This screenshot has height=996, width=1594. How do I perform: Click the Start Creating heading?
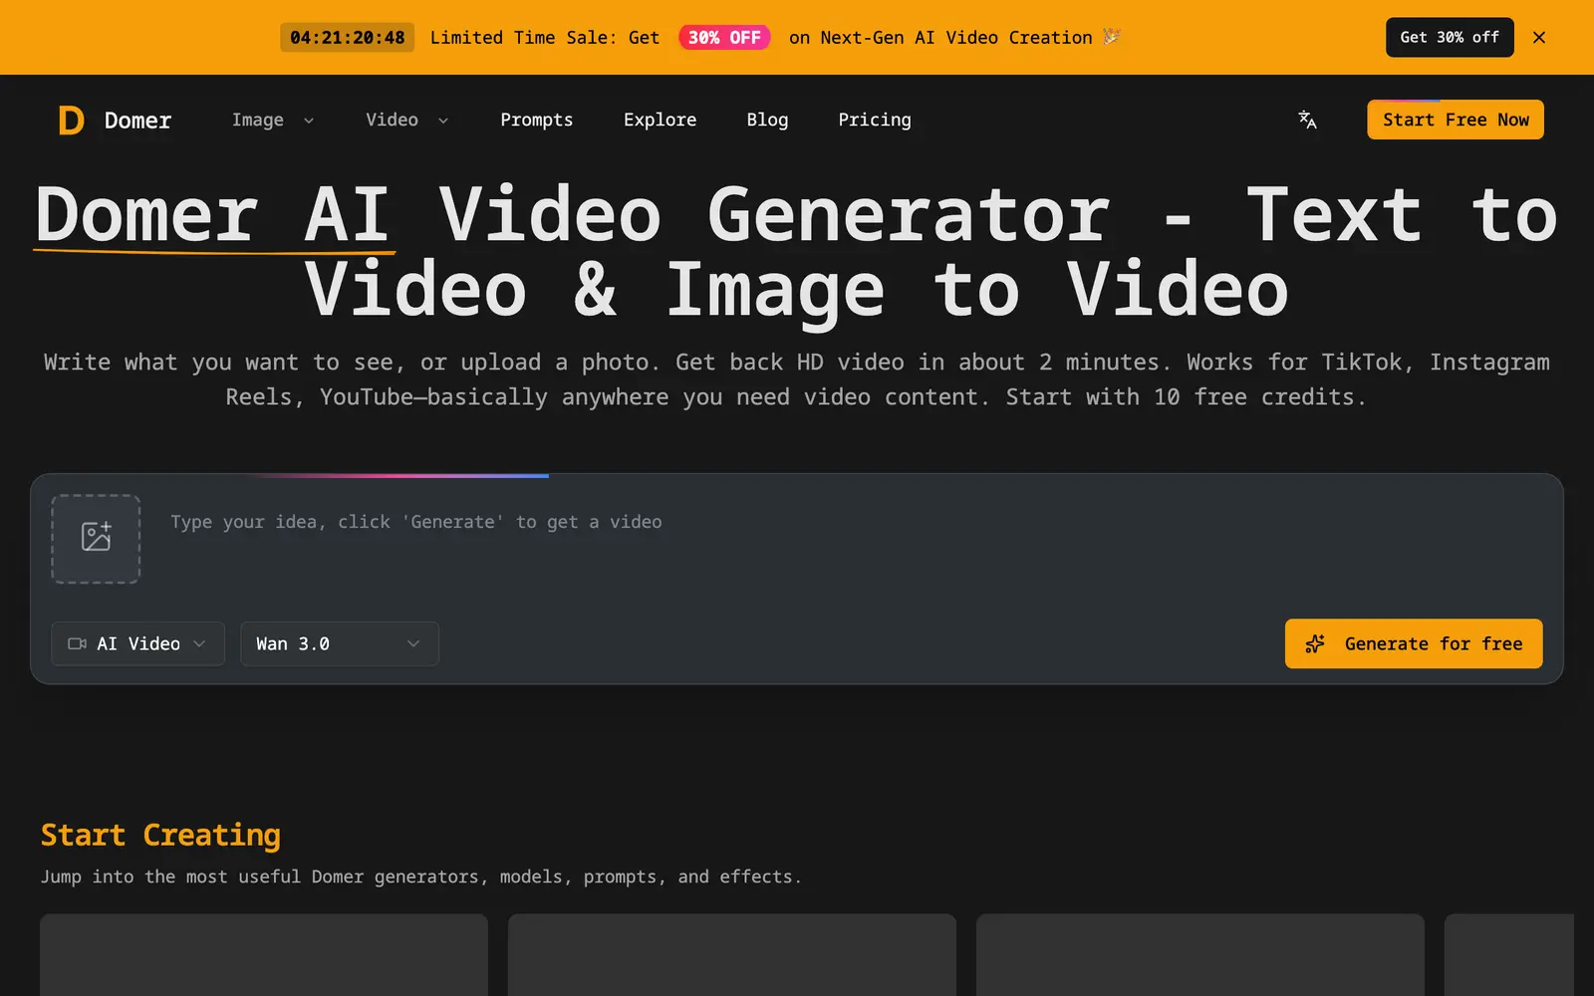point(160,835)
